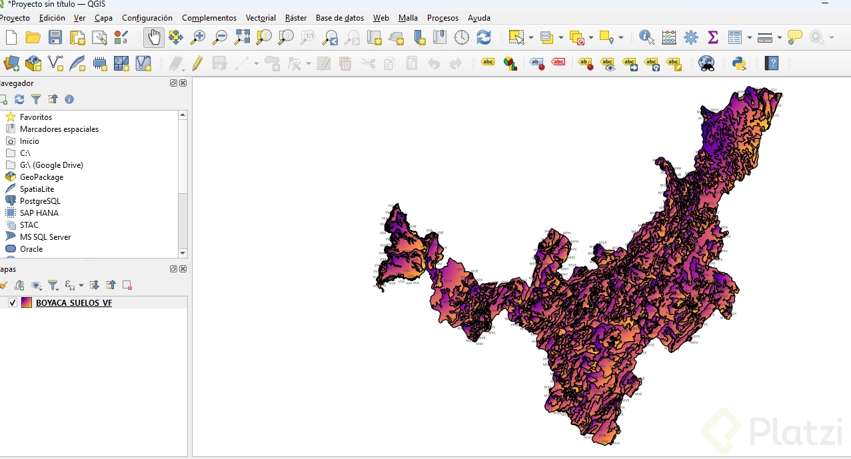851x459 pixels.
Task: Click the Save Project floppy disk icon
Action: 55,37
